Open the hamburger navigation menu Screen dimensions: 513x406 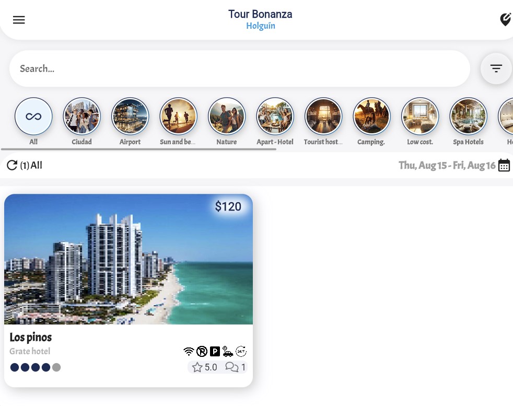19,20
